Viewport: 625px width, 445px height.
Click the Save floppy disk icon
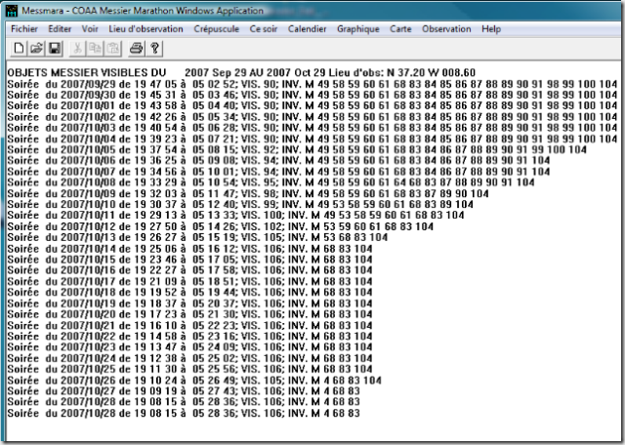click(x=53, y=48)
